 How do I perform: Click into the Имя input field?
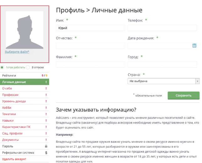pos(90,28)
